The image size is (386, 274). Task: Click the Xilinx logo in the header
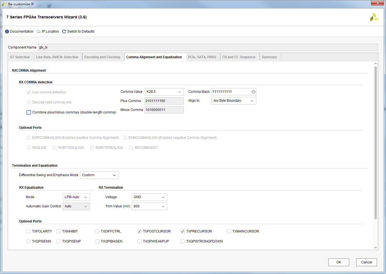tap(374, 17)
